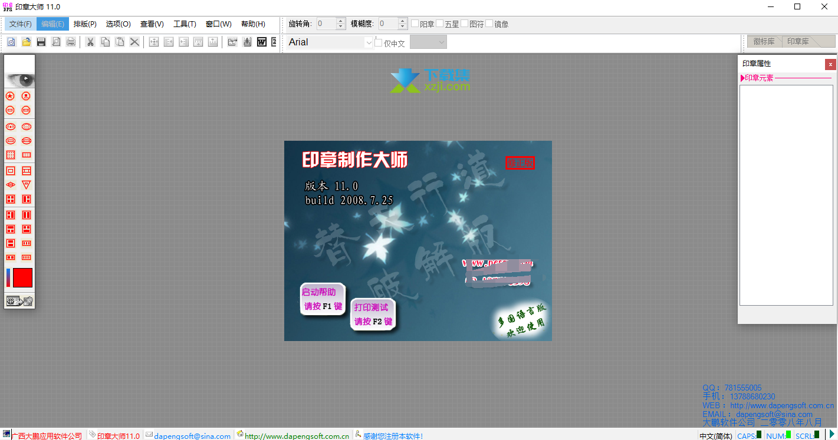Click the green arrow at status bar end

pos(832,434)
